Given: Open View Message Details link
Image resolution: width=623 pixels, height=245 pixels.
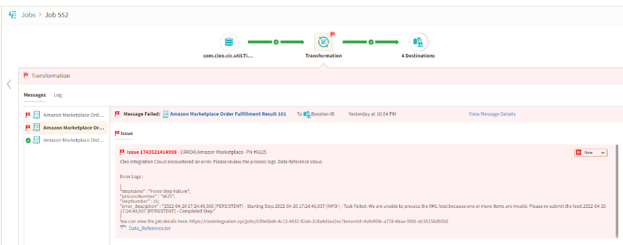Looking at the screenshot, I should coord(492,114).
